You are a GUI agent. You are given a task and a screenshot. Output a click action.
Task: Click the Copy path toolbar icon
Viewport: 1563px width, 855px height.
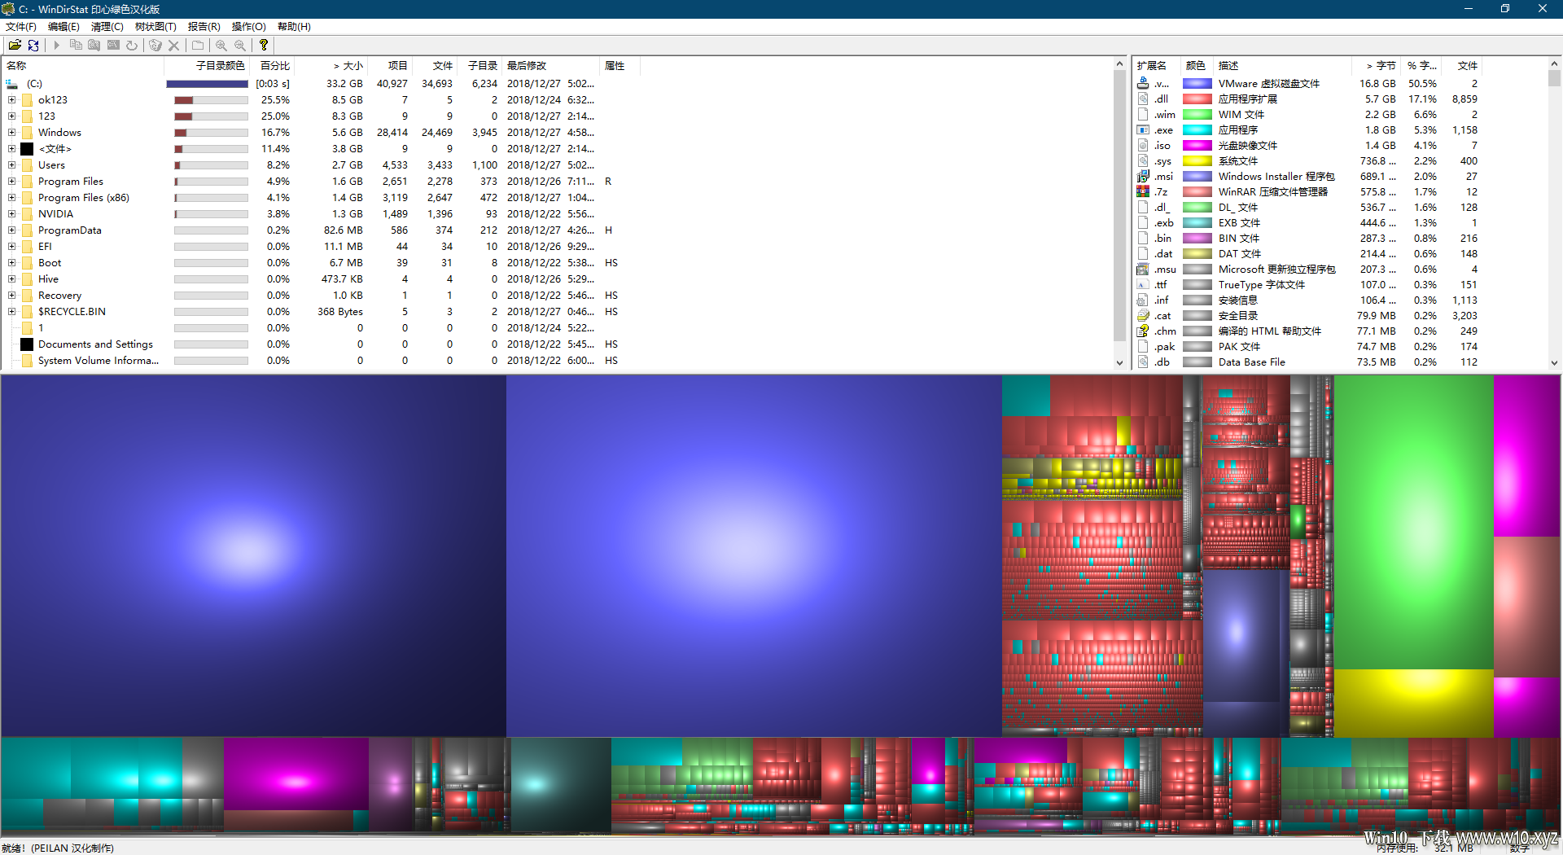point(76,46)
